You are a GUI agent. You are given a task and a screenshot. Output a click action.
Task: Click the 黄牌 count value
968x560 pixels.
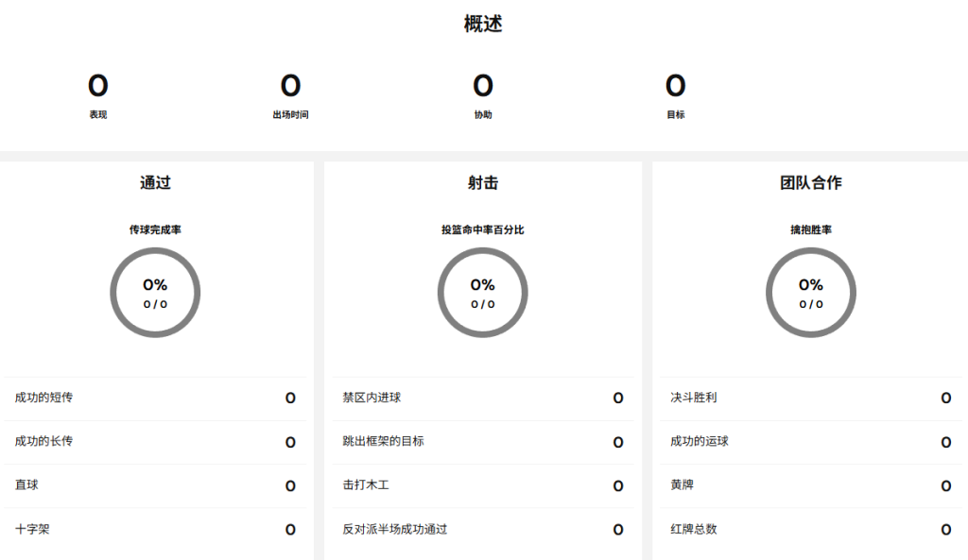pyautogui.click(x=945, y=485)
